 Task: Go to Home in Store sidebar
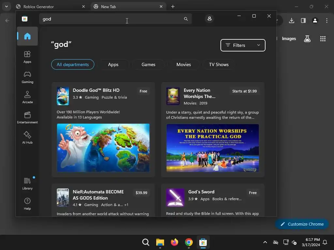(27, 36)
